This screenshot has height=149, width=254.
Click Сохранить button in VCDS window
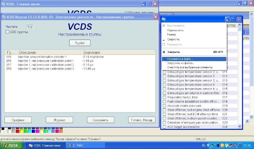(101, 120)
